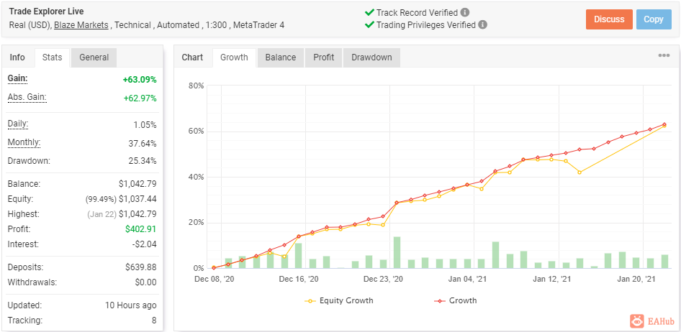Open the Profit chart tab

click(323, 57)
